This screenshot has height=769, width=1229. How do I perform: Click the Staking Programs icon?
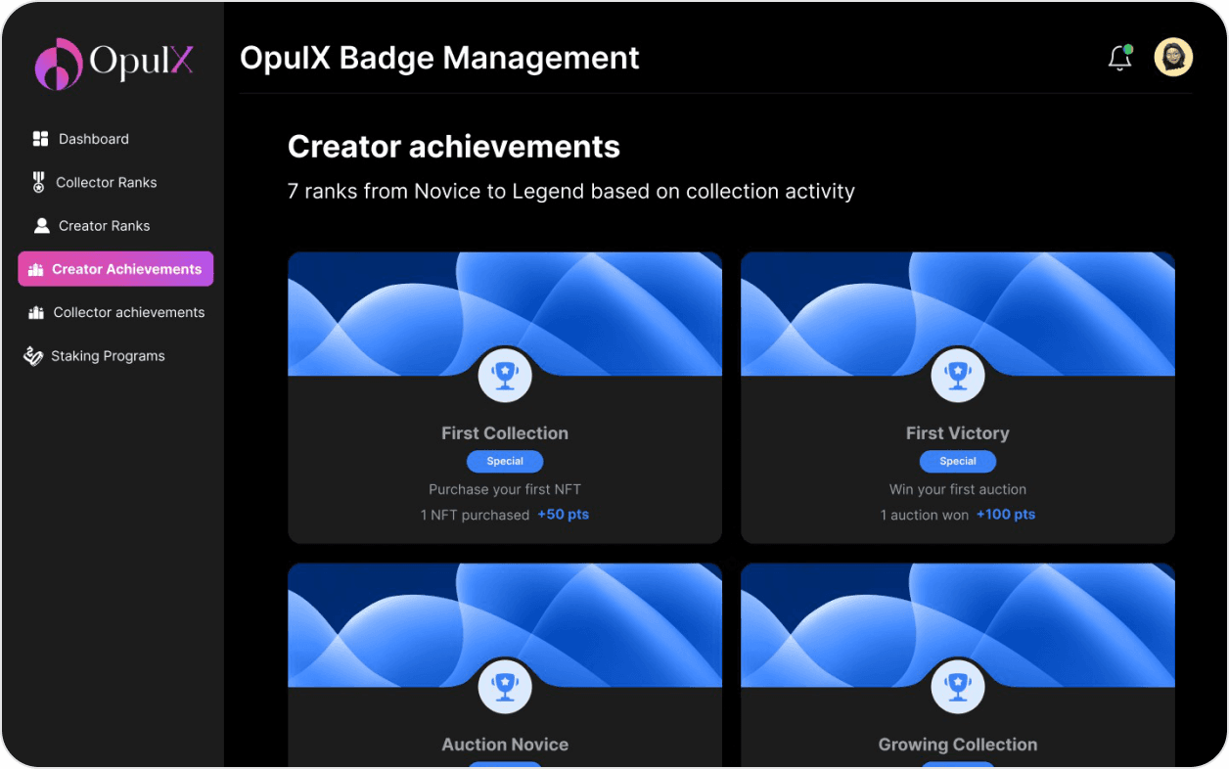click(33, 356)
